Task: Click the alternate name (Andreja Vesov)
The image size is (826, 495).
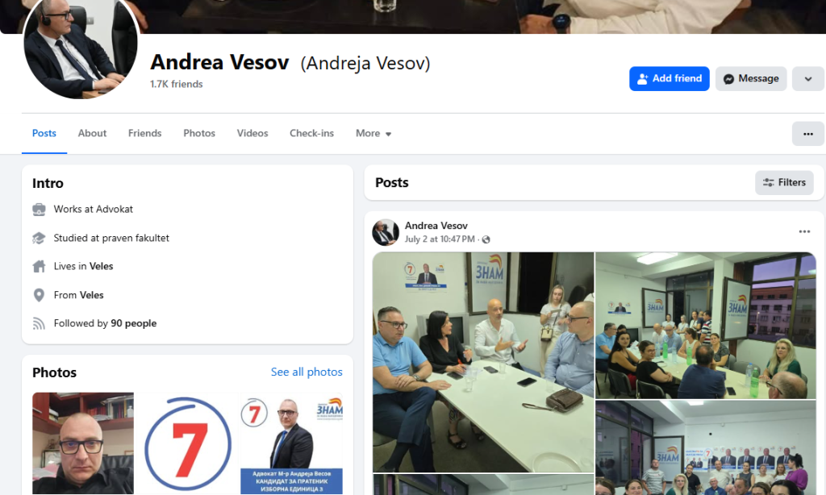Action: pos(365,63)
